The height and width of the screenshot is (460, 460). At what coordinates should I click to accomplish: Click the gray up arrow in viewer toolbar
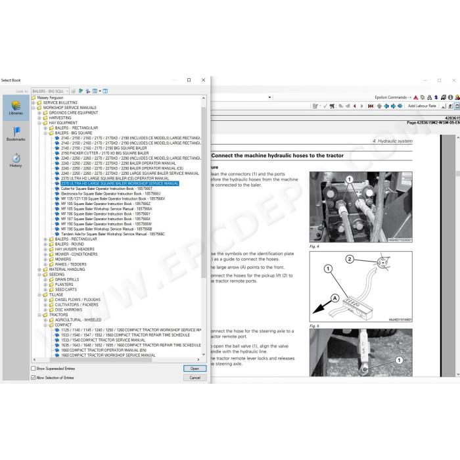pos(379,106)
